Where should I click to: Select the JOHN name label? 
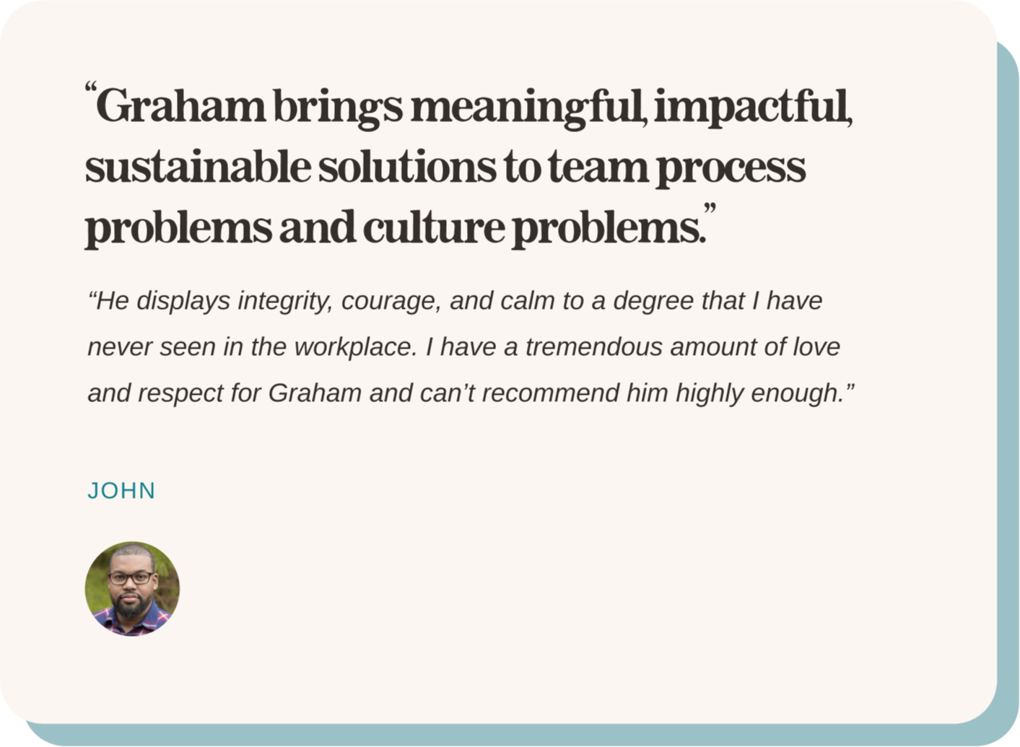[121, 491]
